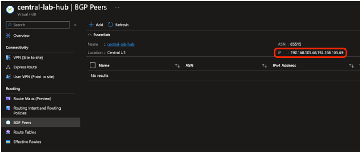Image resolution: width=360 pixels, height=152 pixels.
Task: Focus the sidebar Search field
Action: click(x=38, y=25)
